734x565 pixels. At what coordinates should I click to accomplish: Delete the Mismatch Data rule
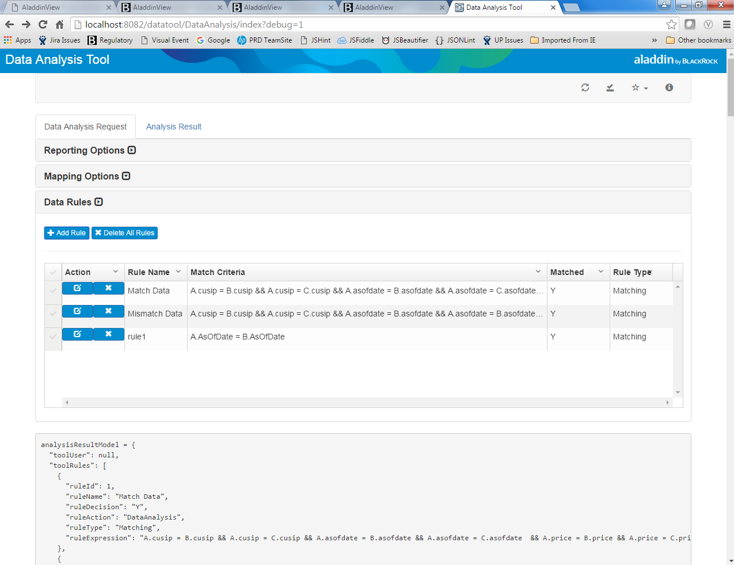(109, 311)
